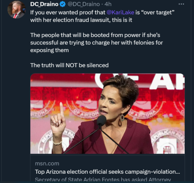Viewport: 194px width, 183px height.
Task: Click the DC_Draino display name
Action: point(44,4)
